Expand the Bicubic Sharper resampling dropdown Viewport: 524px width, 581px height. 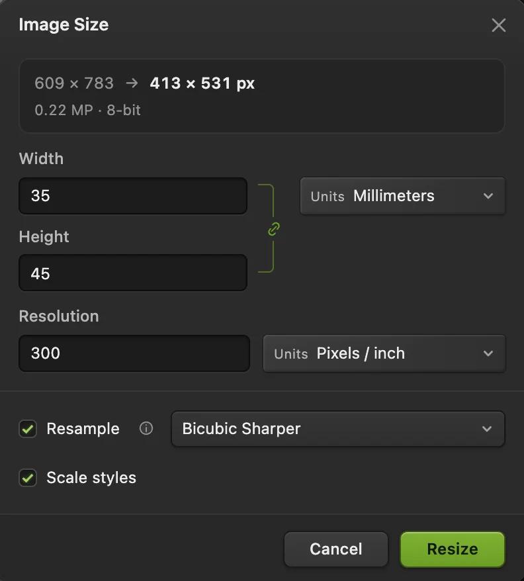click(338, 429)
